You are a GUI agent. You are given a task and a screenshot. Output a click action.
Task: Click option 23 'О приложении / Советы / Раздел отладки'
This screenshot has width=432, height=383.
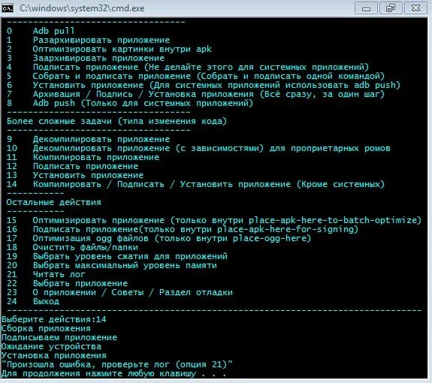pyautogui.click(x=119, y=292)
